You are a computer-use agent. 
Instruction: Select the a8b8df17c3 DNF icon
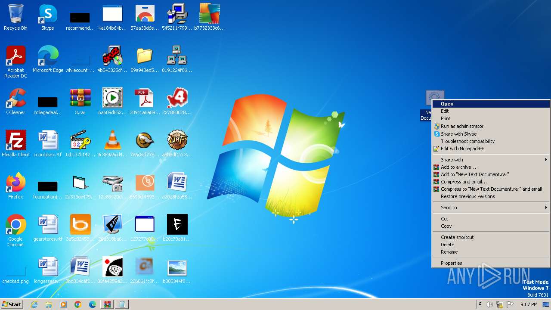177,144
